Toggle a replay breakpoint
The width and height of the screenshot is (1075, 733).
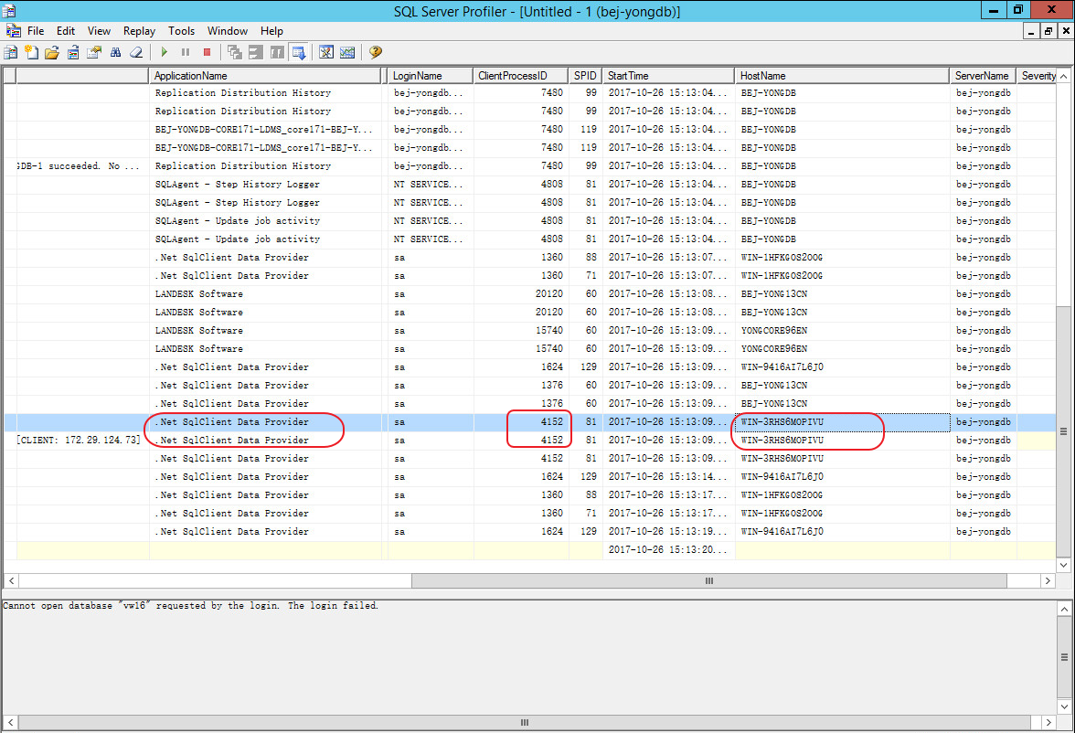click(x=277, y=52)
